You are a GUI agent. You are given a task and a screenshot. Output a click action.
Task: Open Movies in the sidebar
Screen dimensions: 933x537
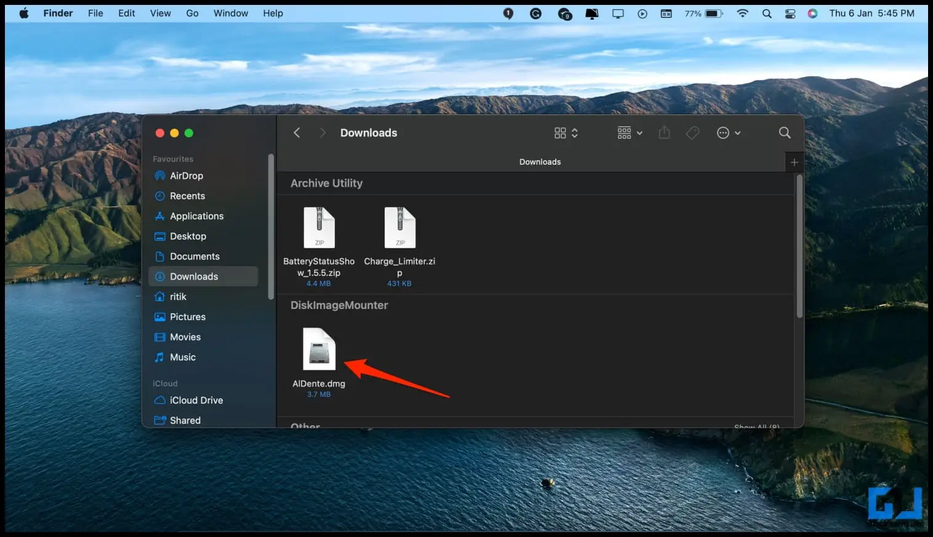[x=204, y=337]
